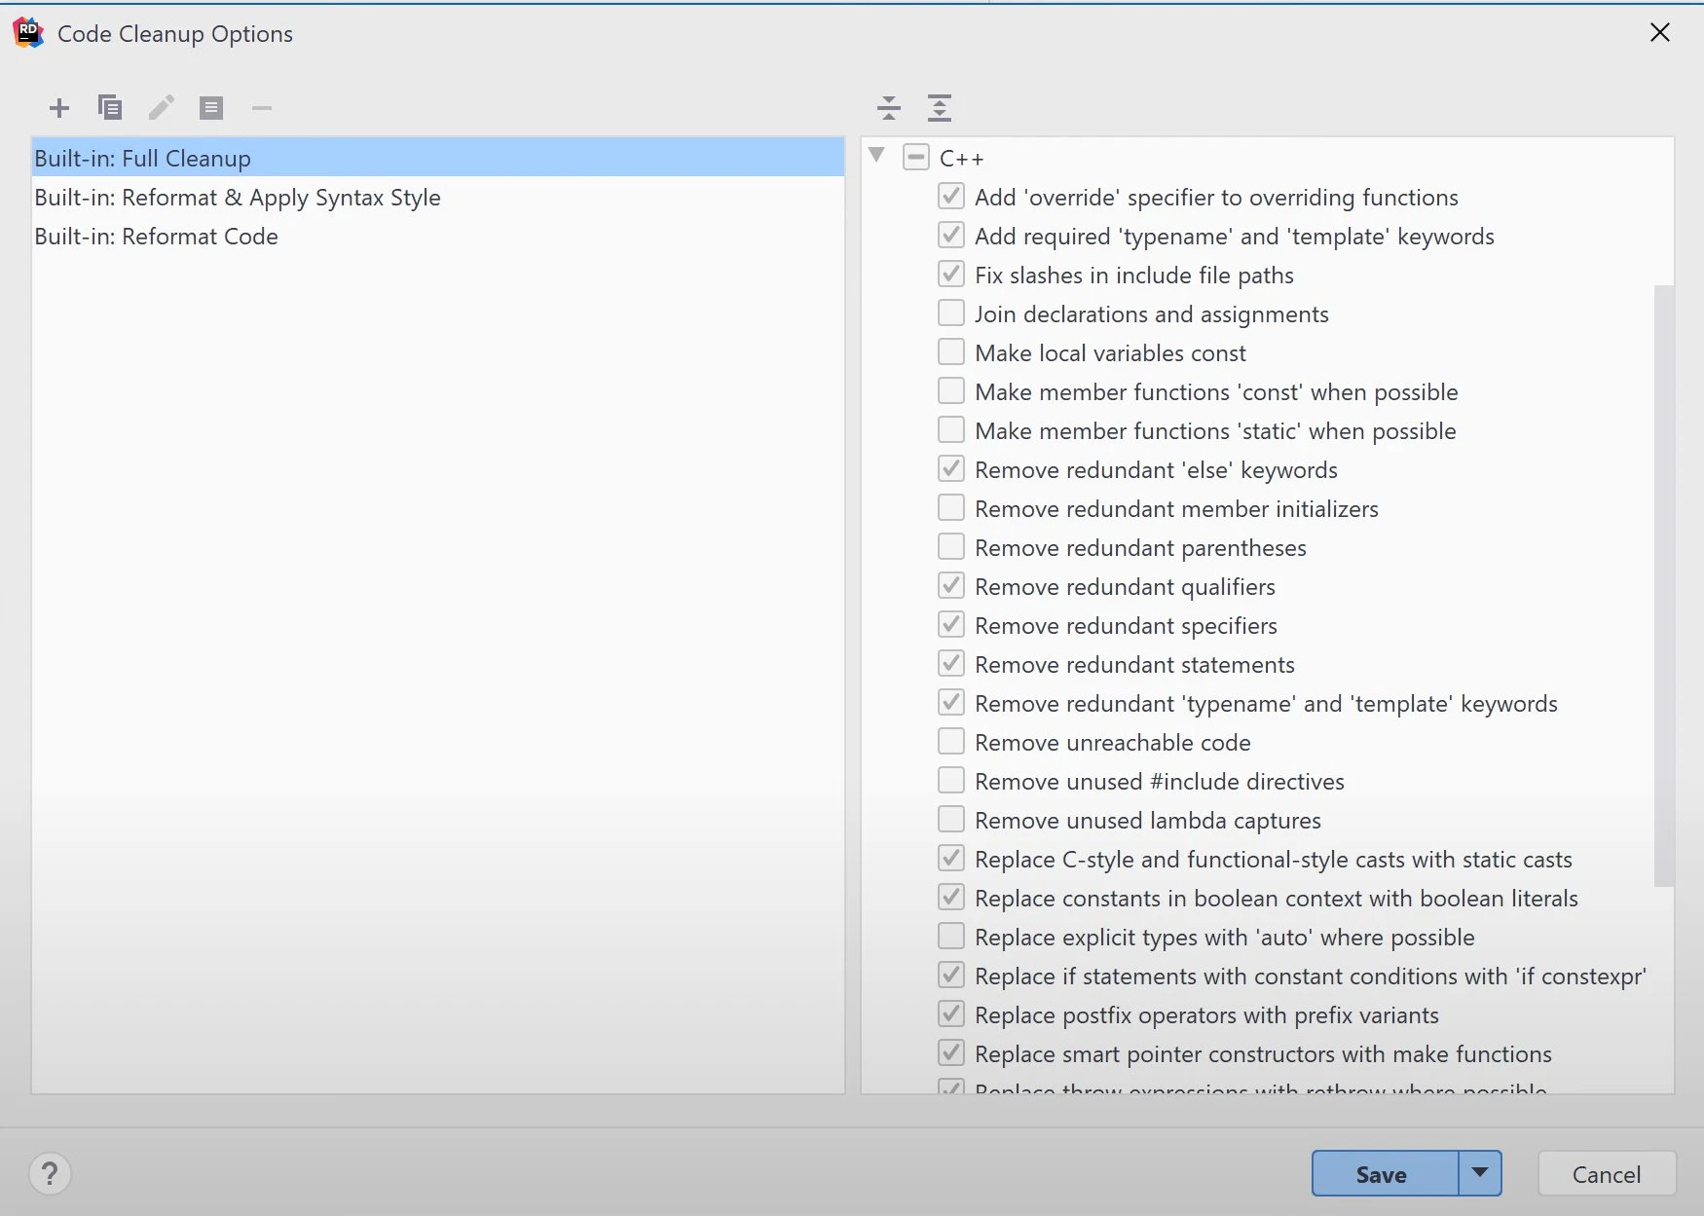This screenshot has width=1704, height=1216.
Task: Toggle the C++ group tri-state checkbox
Action: click(x=916, y=157)
